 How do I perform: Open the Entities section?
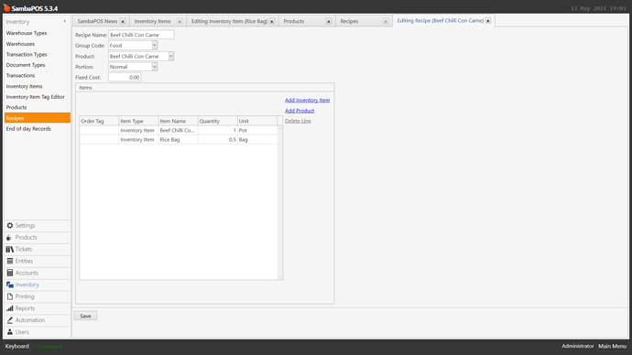[37, 261]
